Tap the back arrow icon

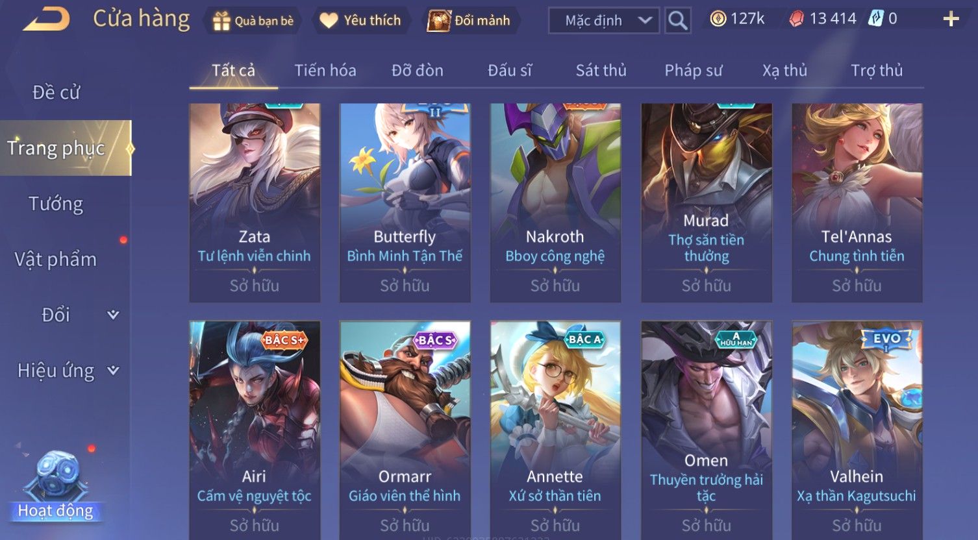[x=47, y=20]
